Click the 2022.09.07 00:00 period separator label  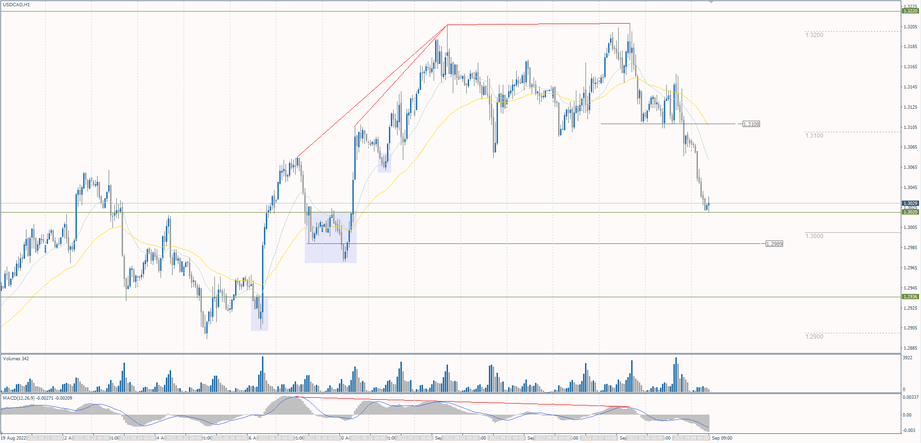tap(599, 438)
